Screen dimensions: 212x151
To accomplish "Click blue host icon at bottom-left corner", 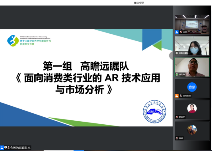I will [2, 148].
